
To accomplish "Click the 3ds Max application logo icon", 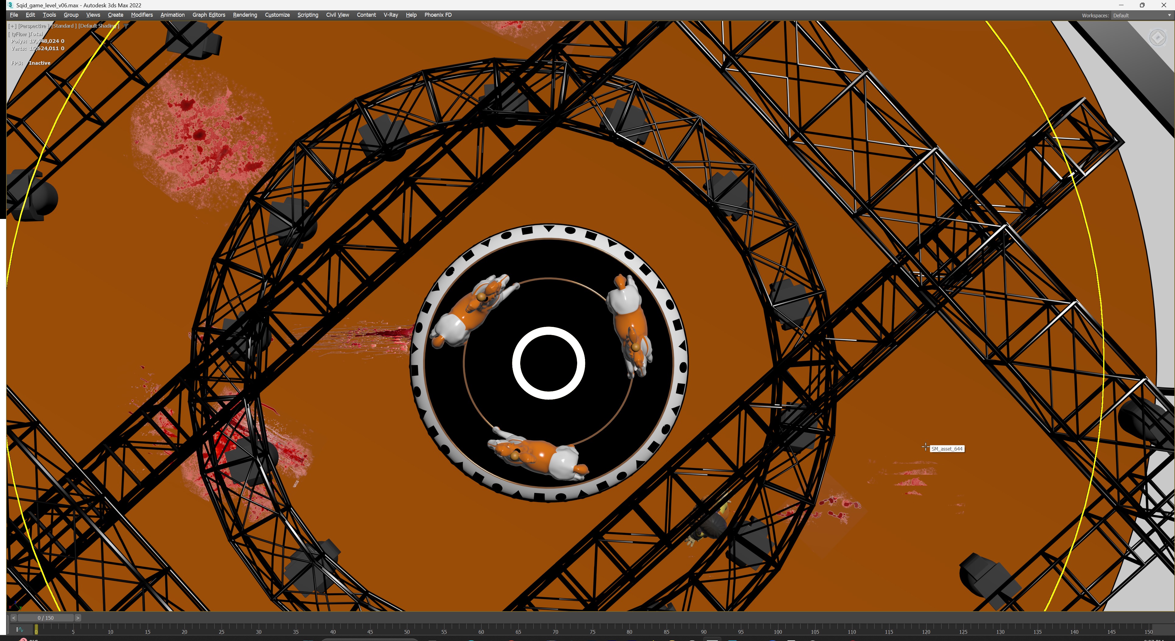I will click(10, 5).
